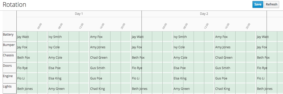
Task: Select Gus Poe's Day 2 Engine shift
Action: click(235, 78)
